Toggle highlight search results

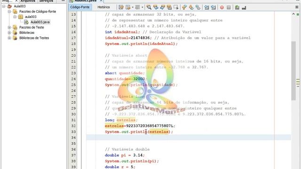[169, 8]
